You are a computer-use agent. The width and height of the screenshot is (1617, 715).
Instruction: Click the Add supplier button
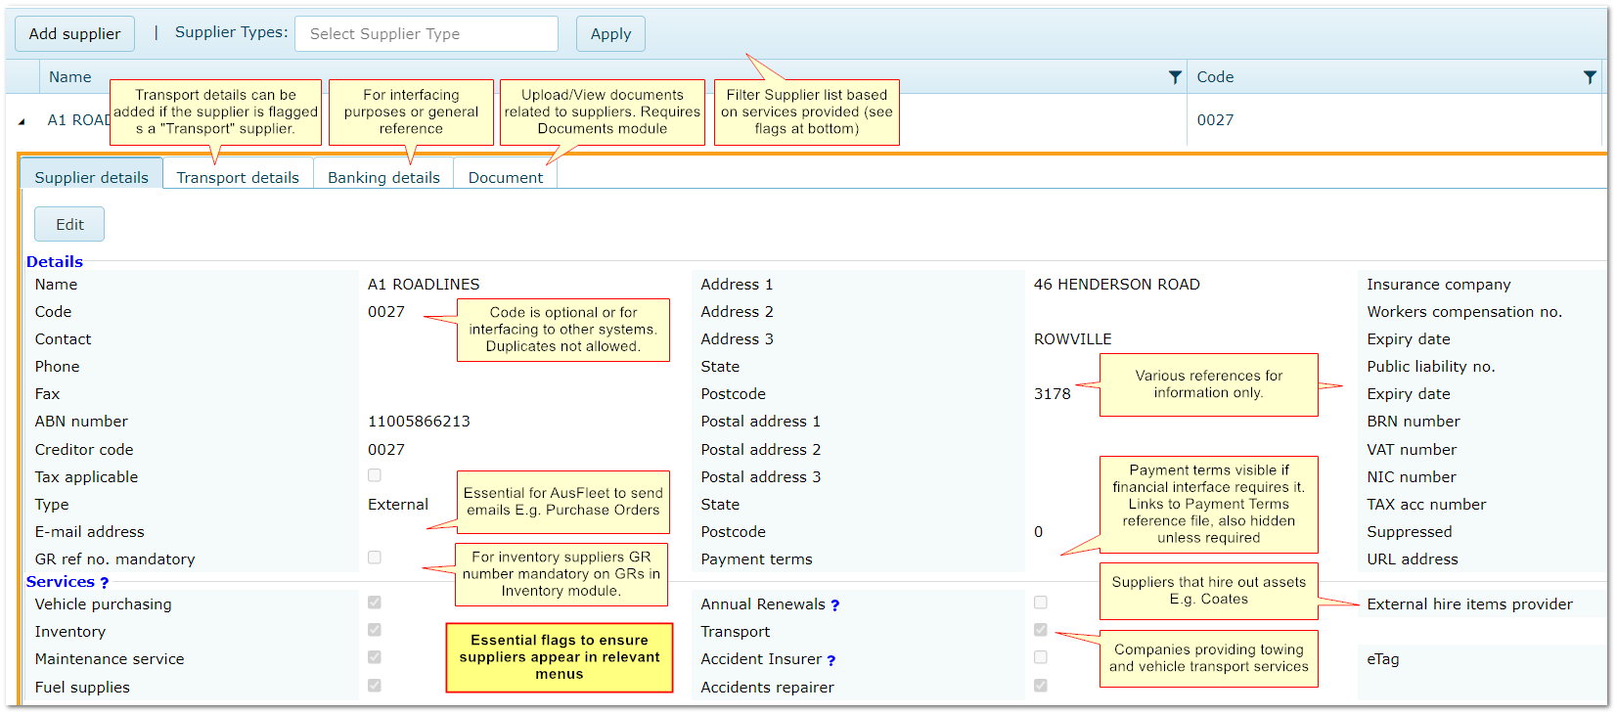coord(74,33)
